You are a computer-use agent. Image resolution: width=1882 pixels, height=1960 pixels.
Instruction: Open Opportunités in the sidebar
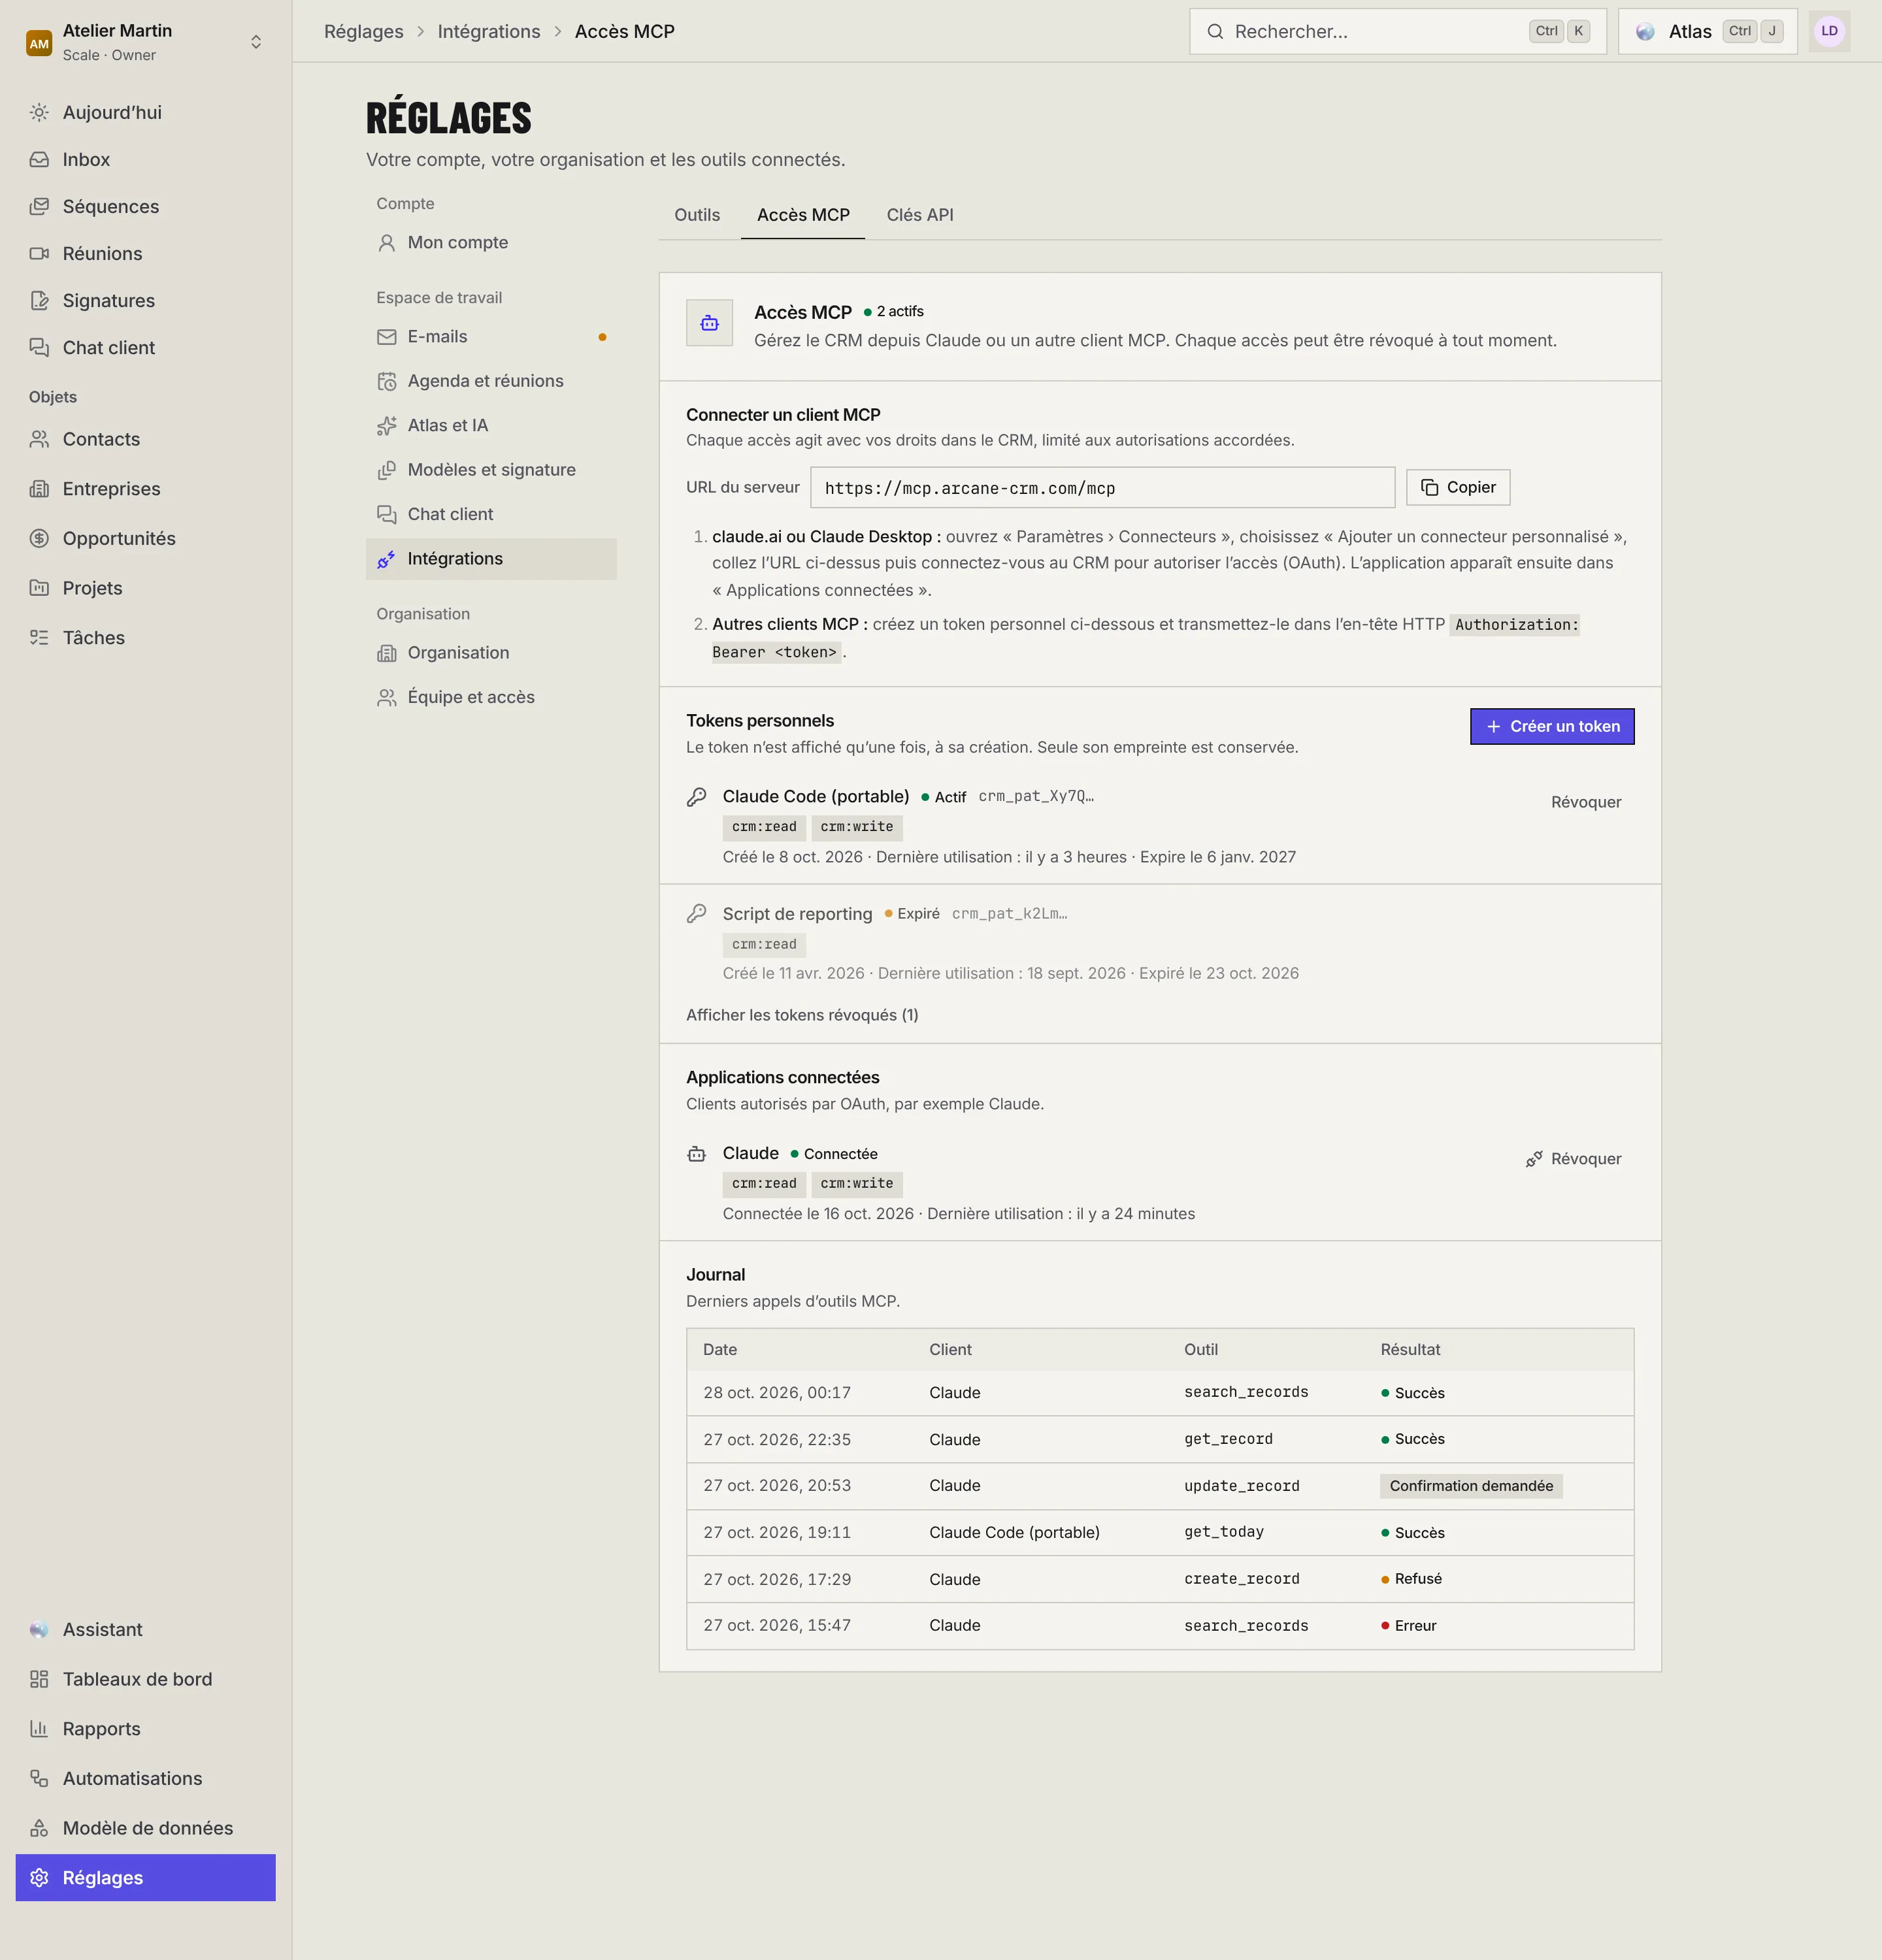pyautogui.click(x=145, y=538)
